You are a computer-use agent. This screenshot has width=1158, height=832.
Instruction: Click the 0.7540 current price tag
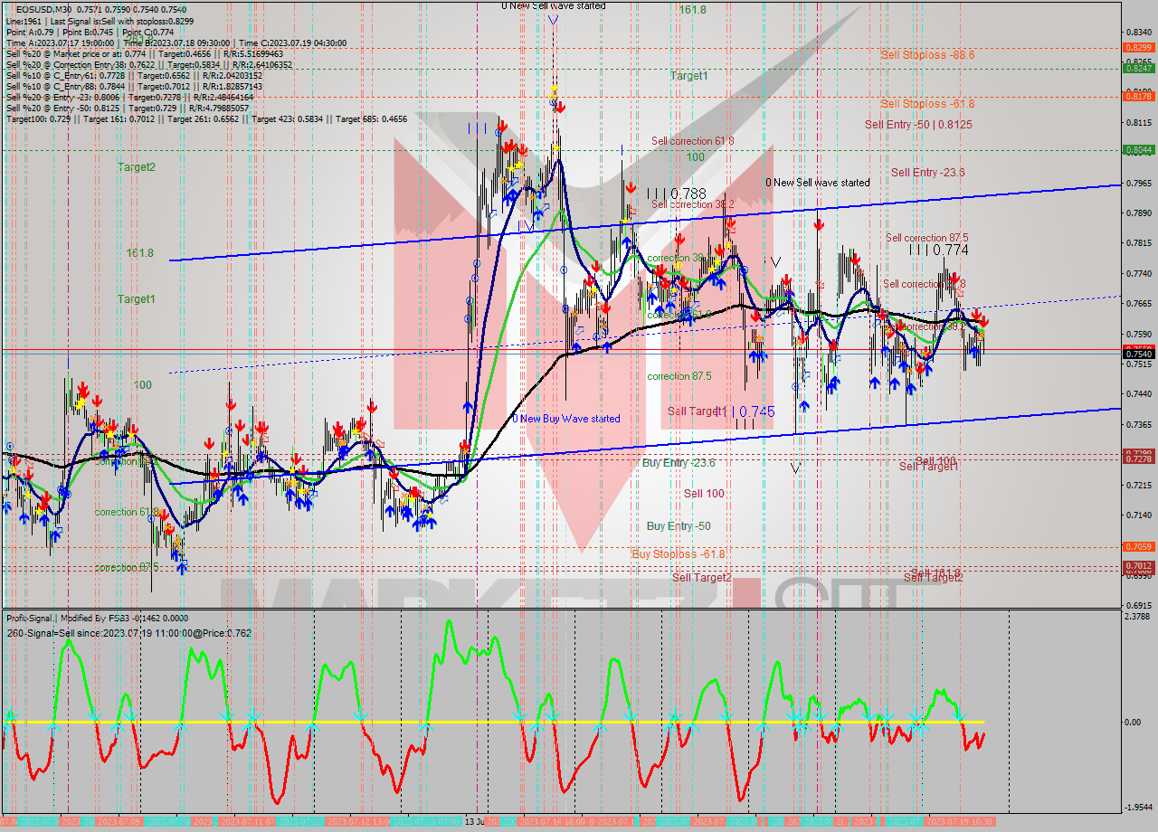tap(1137, 355)
